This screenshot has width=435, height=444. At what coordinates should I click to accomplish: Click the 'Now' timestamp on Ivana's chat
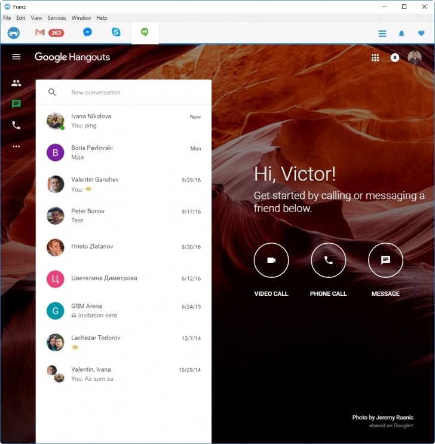pos(195,117)
